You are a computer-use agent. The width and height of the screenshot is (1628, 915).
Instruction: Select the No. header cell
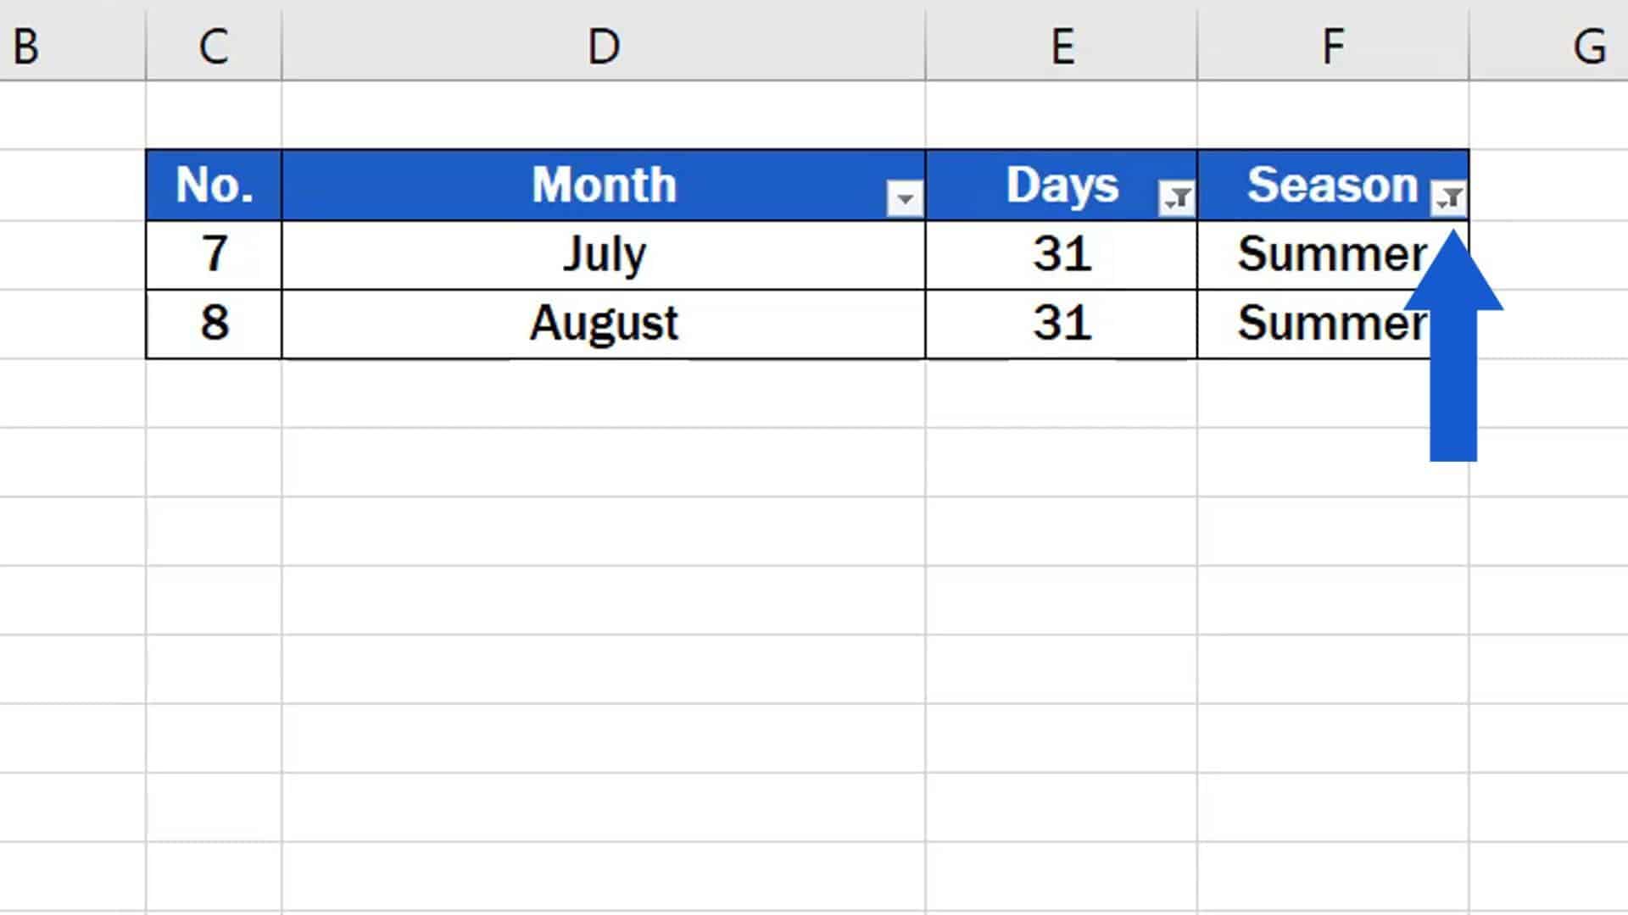(x=214, y=186)
